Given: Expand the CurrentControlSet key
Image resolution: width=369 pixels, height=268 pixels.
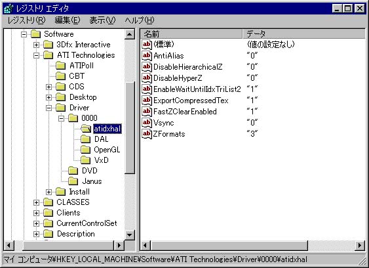Looking at the screenshot, I should coord(36,223).
